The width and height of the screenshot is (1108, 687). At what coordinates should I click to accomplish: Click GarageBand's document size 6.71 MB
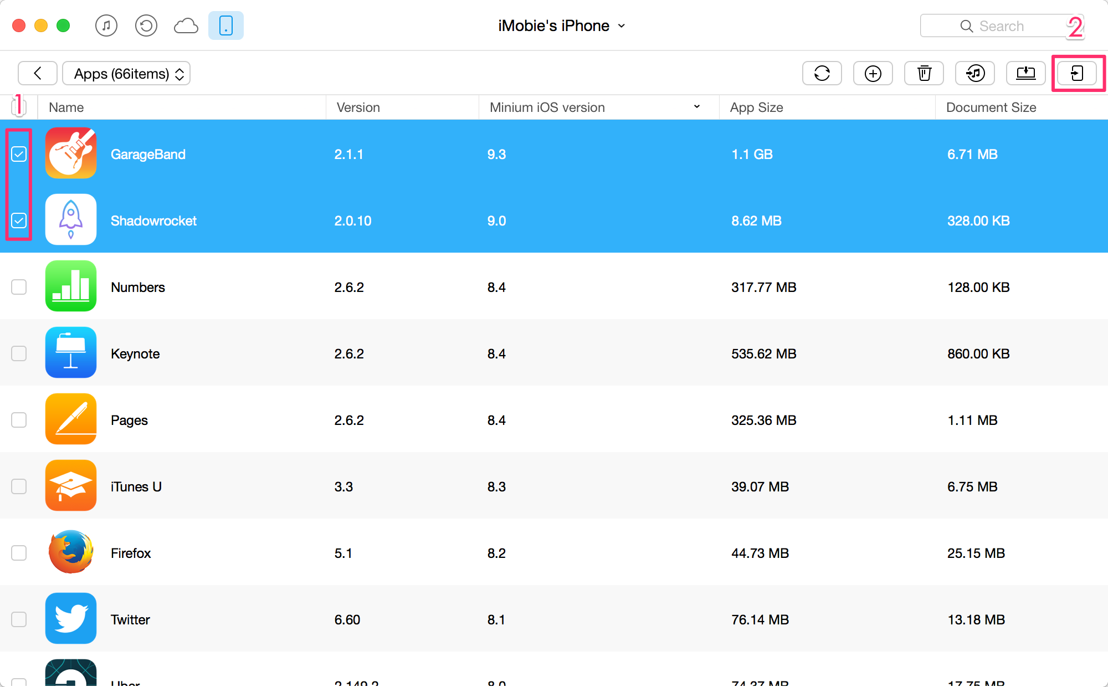tap(972, 154)
